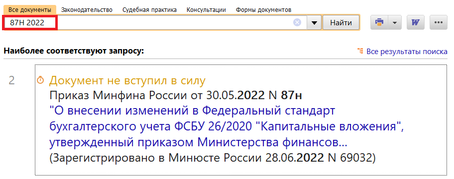Click the Приказ Минфина России от 30.05.2022 line
The height and width of the screenshot is (179, 454).
coord(176,95)
